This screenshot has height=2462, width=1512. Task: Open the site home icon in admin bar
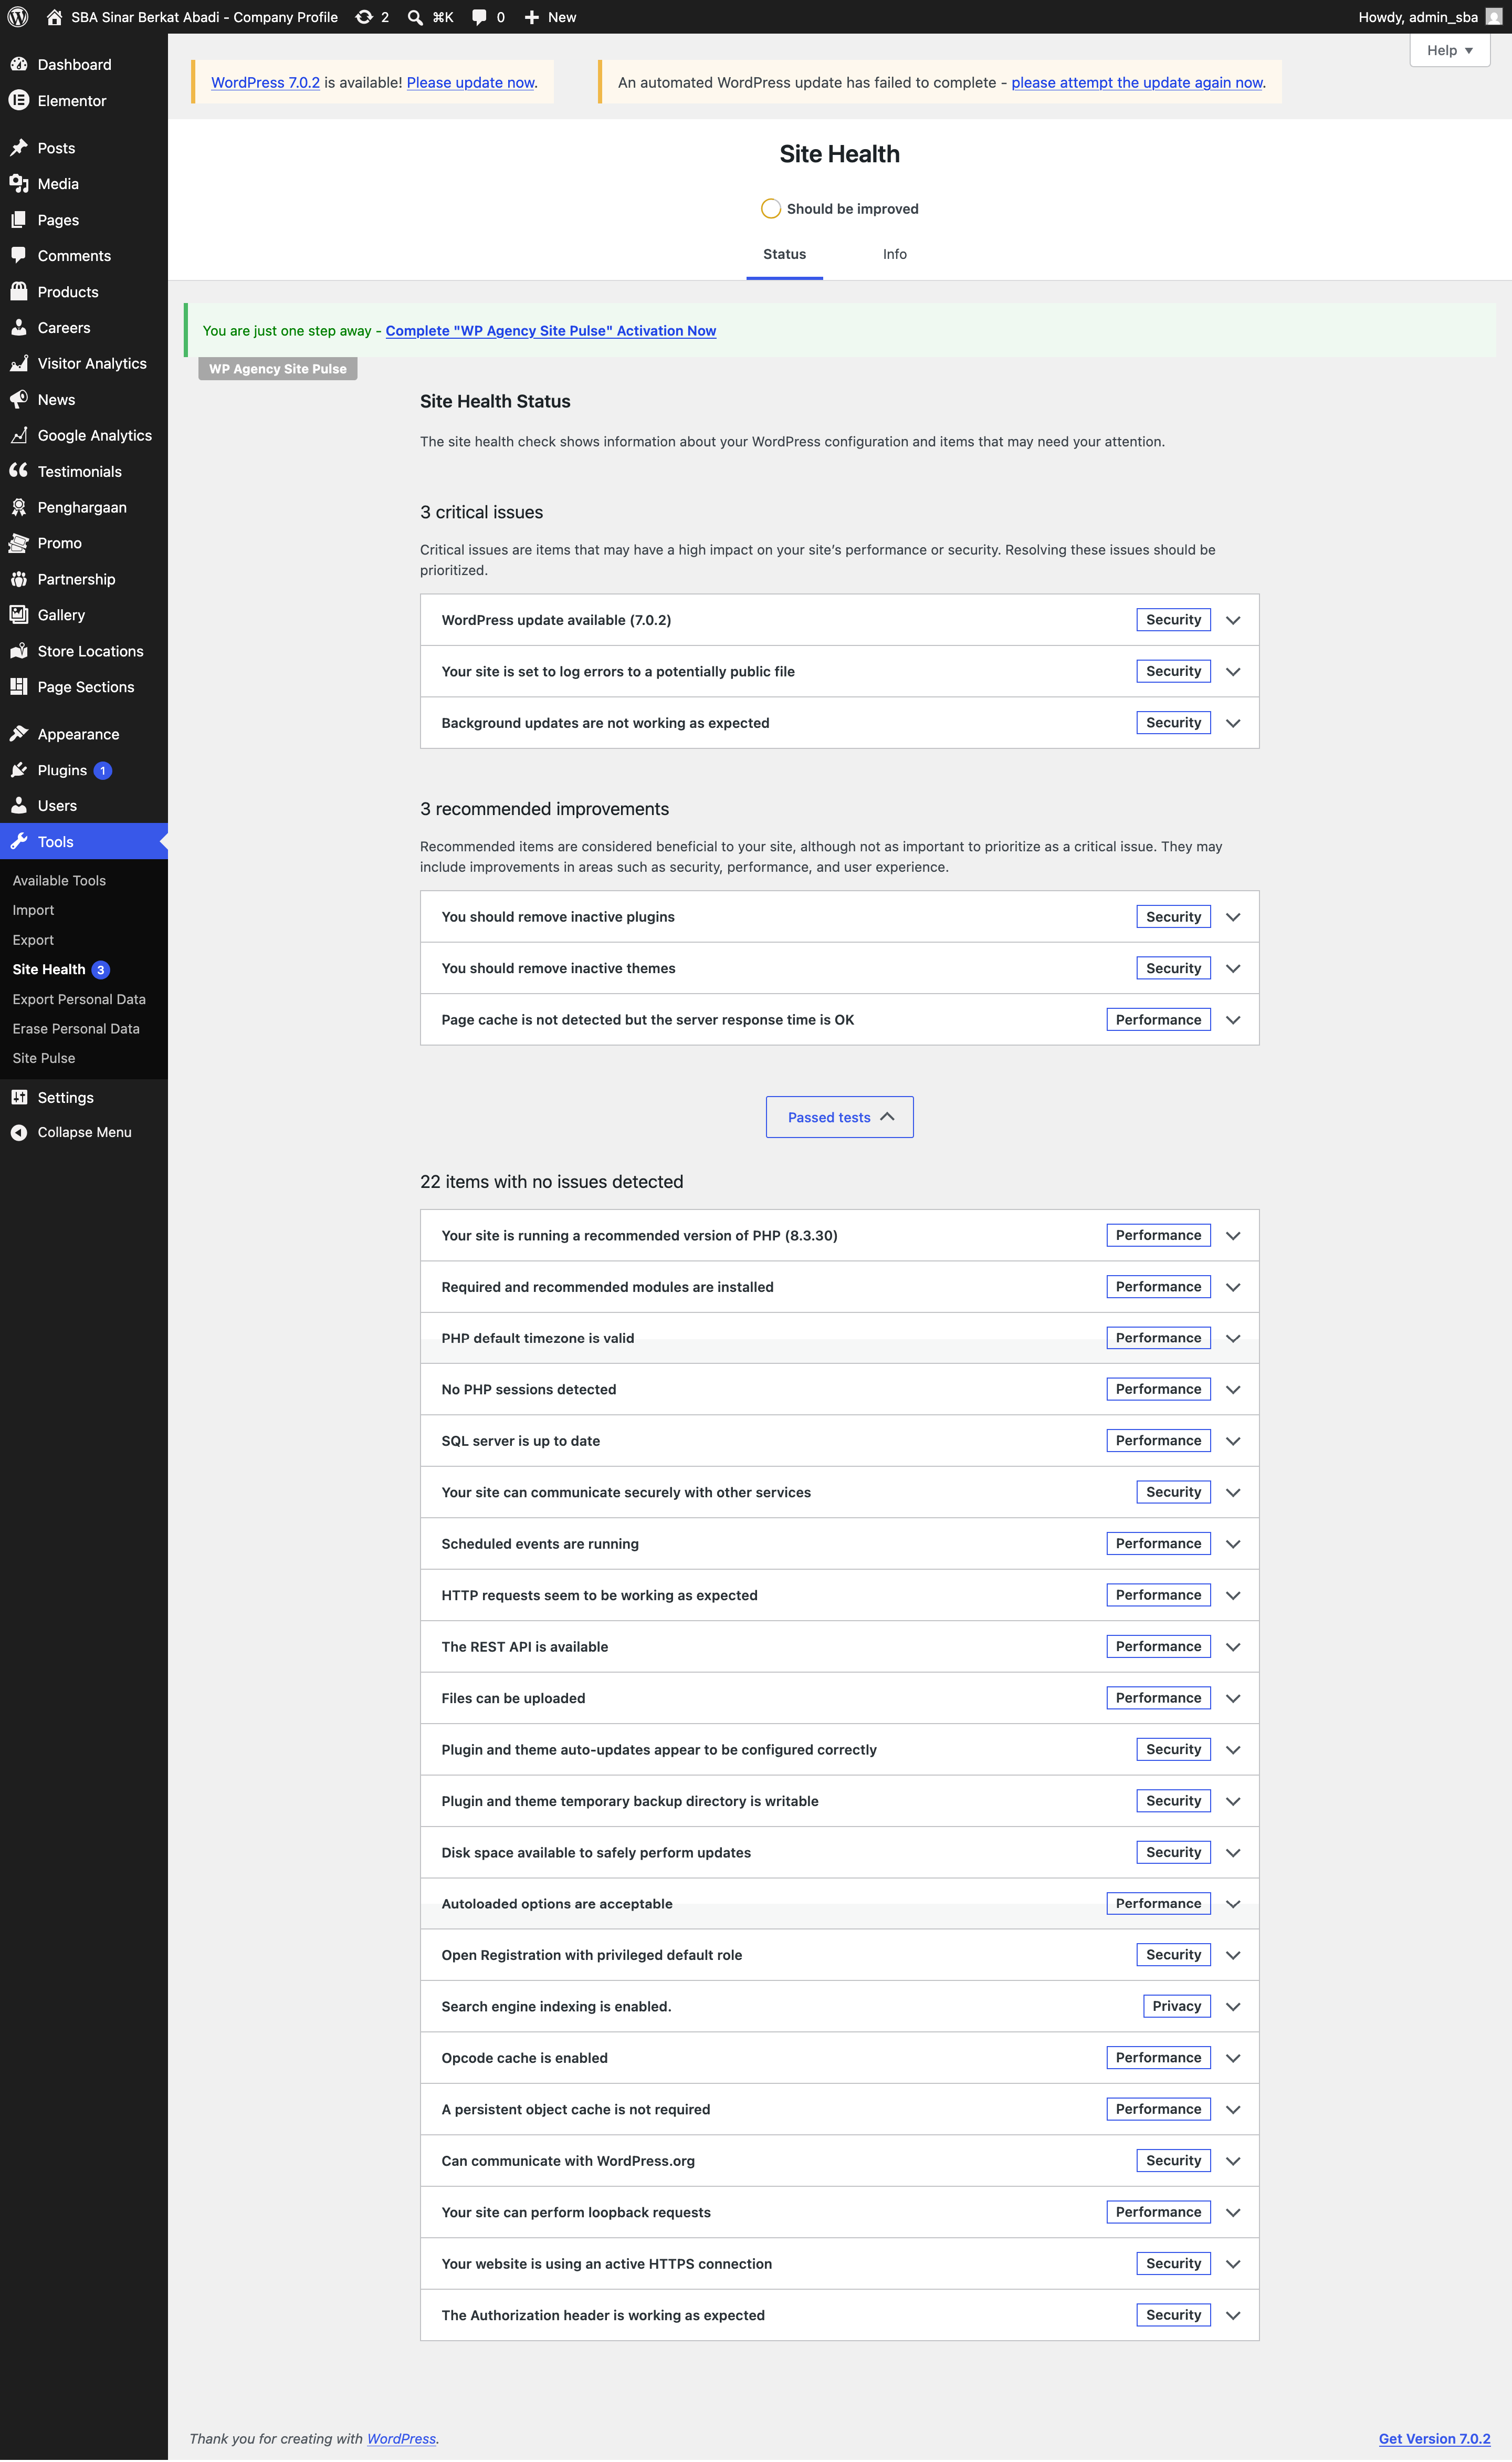point(54,17)
